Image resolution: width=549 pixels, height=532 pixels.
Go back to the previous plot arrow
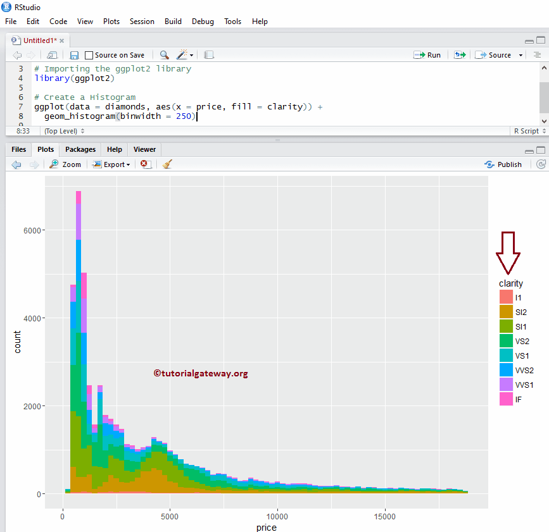coord(16,164)
